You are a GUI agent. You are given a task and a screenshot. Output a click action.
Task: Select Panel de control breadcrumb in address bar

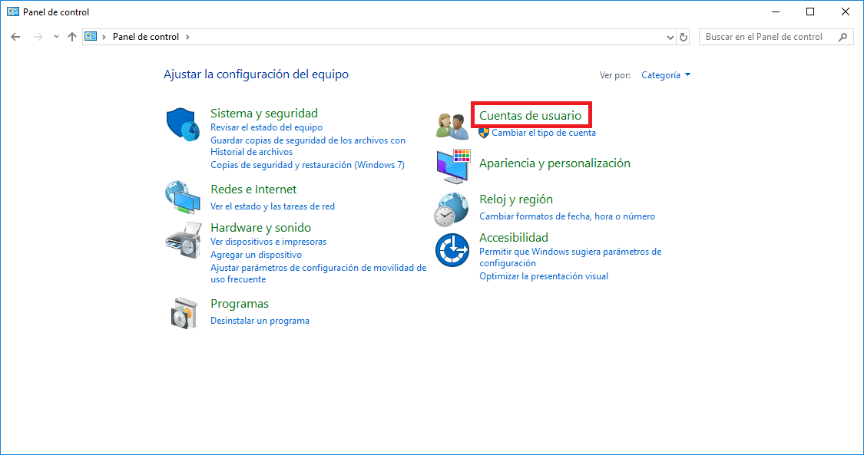(x=146, y=37)
